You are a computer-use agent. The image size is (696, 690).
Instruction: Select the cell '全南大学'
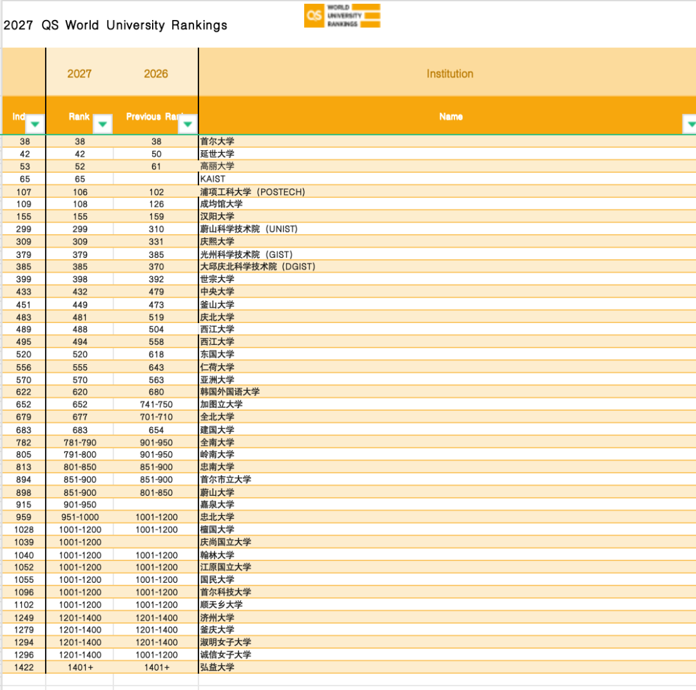point(447,442)
